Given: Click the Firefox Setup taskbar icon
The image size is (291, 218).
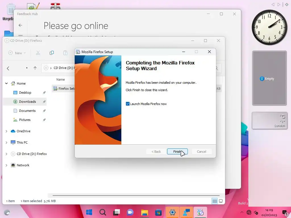Looking at the screenshot, I should pyautogui.click(x=200, y=212).
